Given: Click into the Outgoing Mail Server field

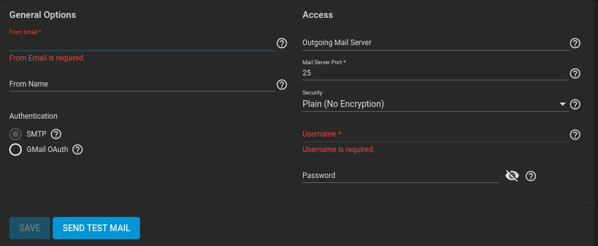Looking at the screenshot, I should pos(435,43).
